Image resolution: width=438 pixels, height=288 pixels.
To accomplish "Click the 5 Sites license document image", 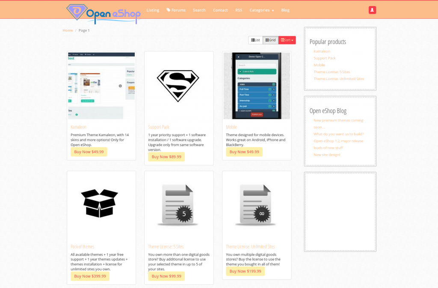I will pos(178,205).
